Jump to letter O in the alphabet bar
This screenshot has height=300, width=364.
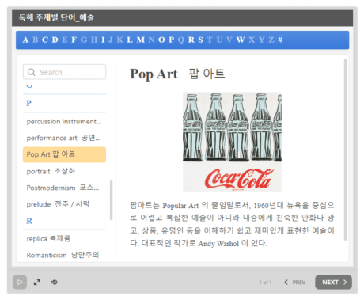[x=161, y=40]
